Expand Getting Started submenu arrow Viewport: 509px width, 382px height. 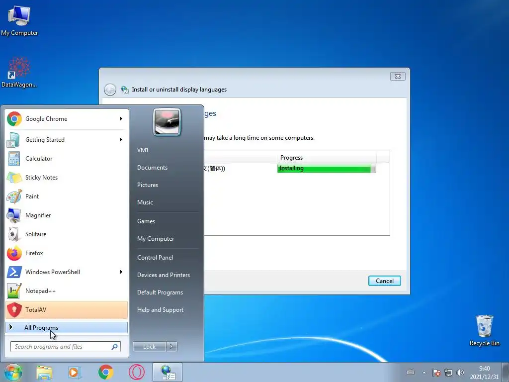(121, 140)
